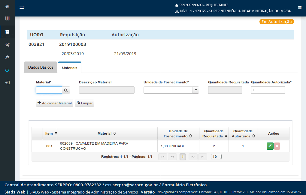Image resolution: width=306 pixels, height=195 pixels.
Task: Click the Quantidade Autorizada input
Action: [268, 90]
